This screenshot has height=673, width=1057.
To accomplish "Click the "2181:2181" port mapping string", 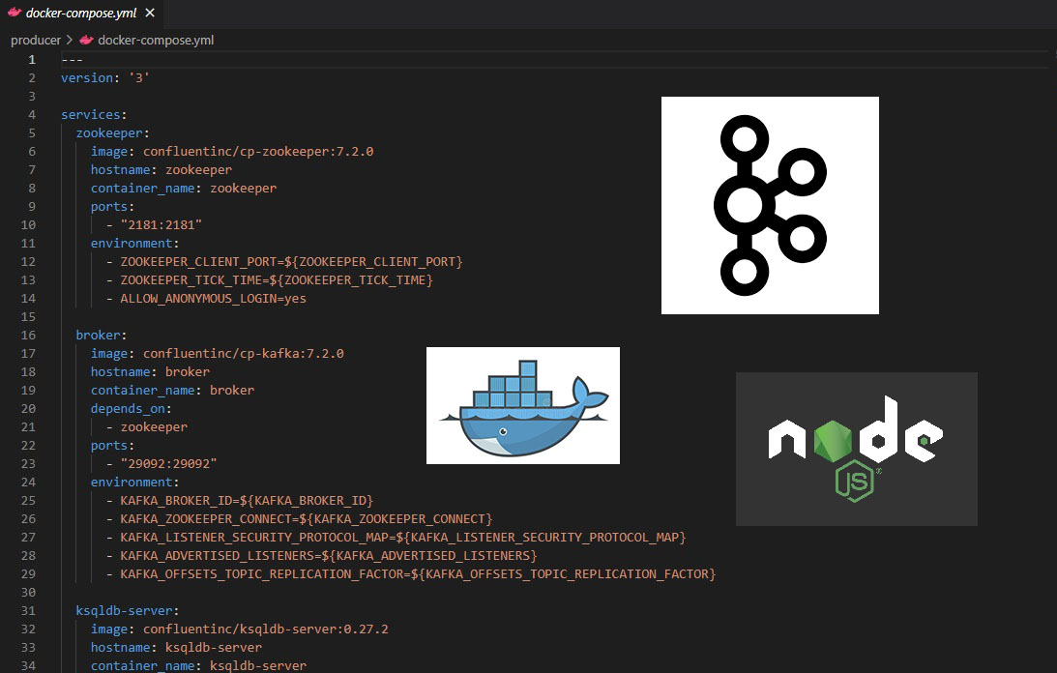I will coord(161,225).
